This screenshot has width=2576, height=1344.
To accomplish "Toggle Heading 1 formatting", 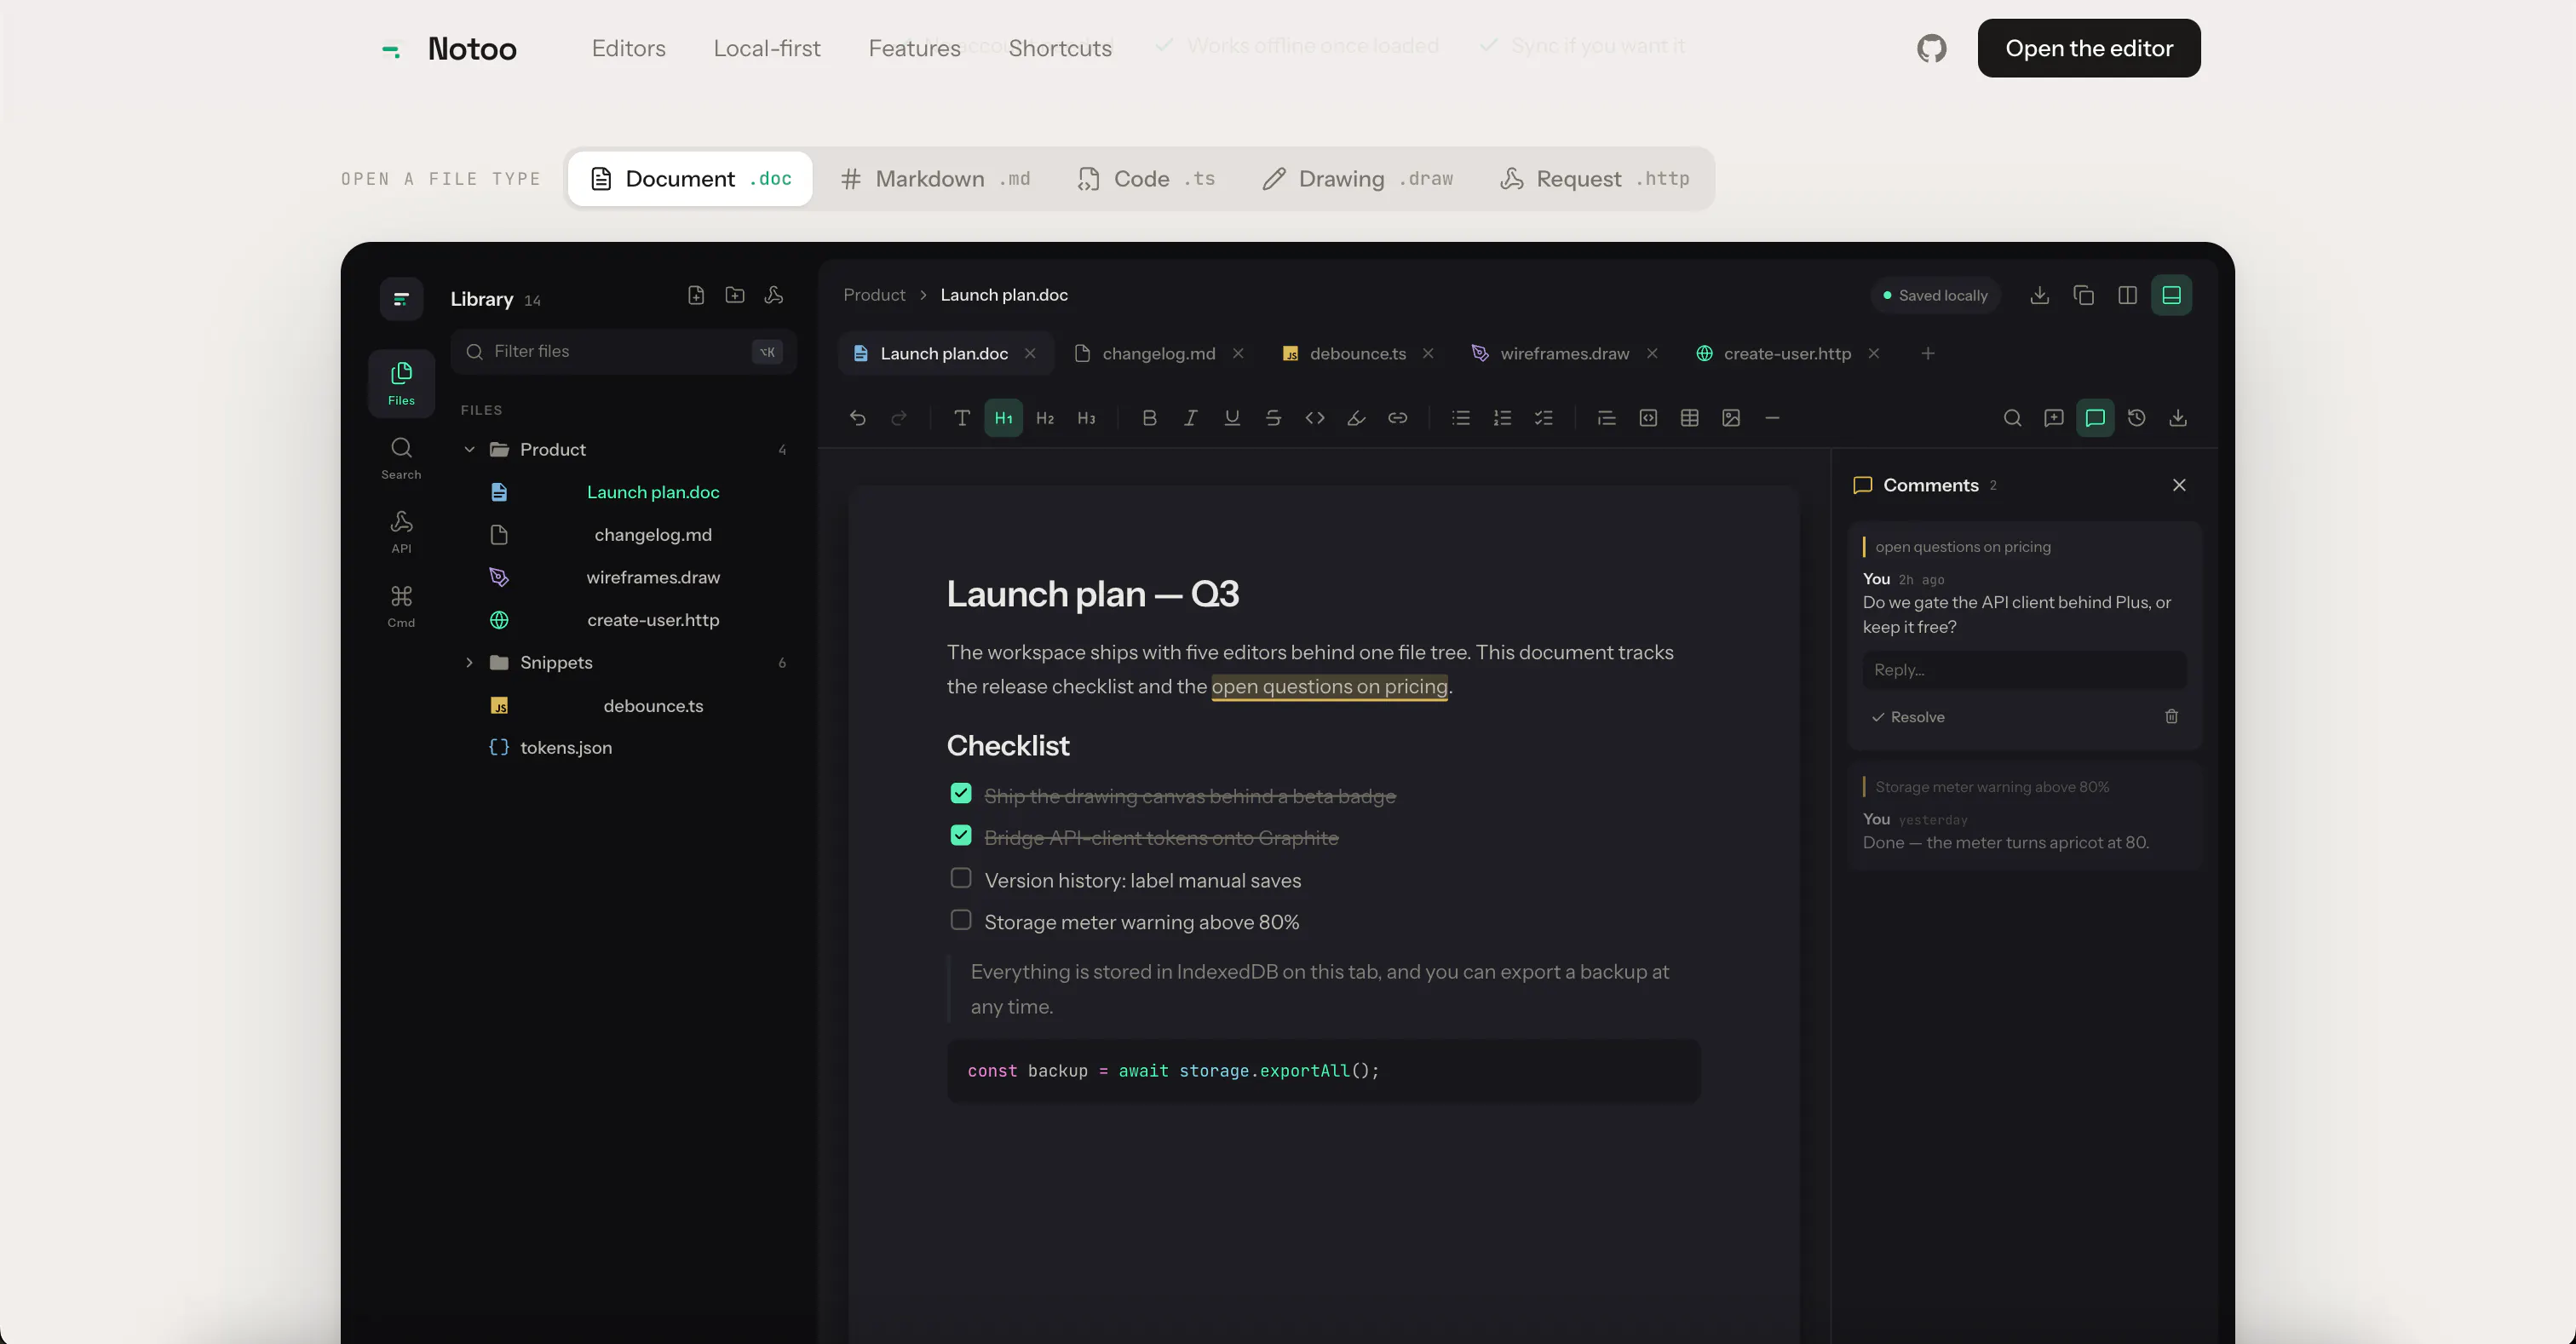I will [1003, 418].
